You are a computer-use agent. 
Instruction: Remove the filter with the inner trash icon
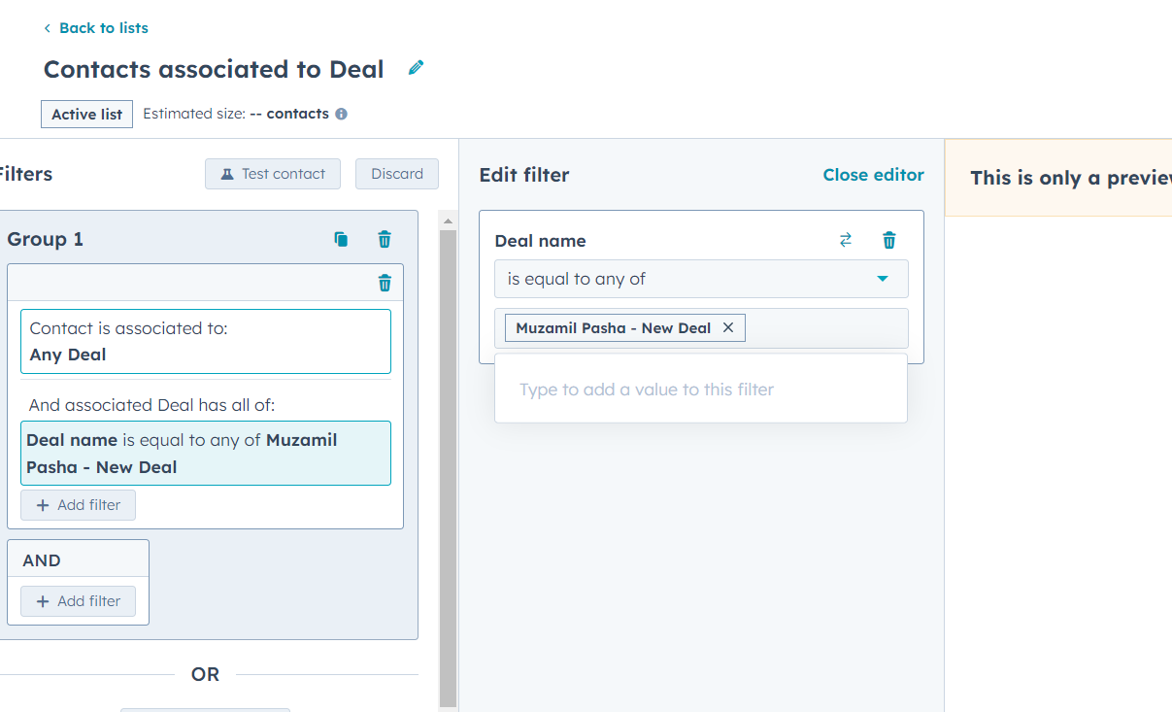384,283
